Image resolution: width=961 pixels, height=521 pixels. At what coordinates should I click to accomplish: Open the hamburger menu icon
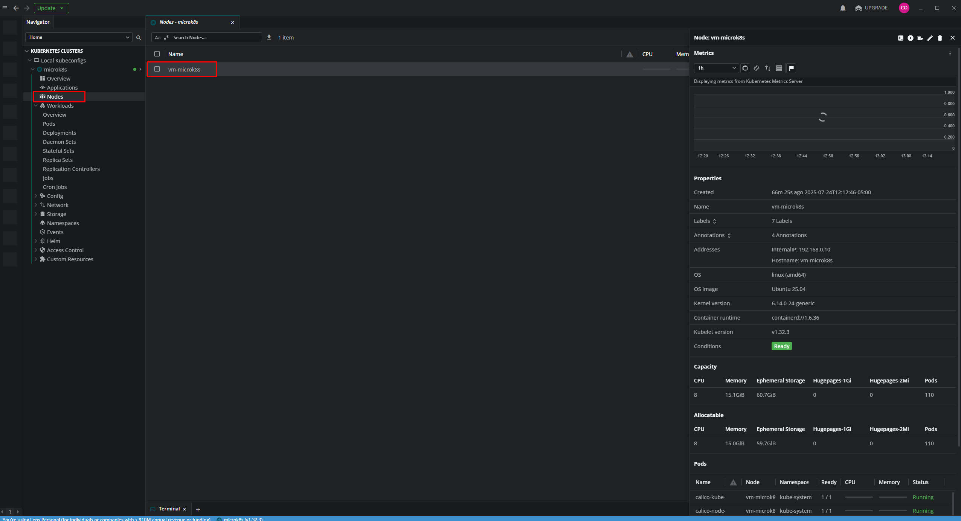[5, 8]
